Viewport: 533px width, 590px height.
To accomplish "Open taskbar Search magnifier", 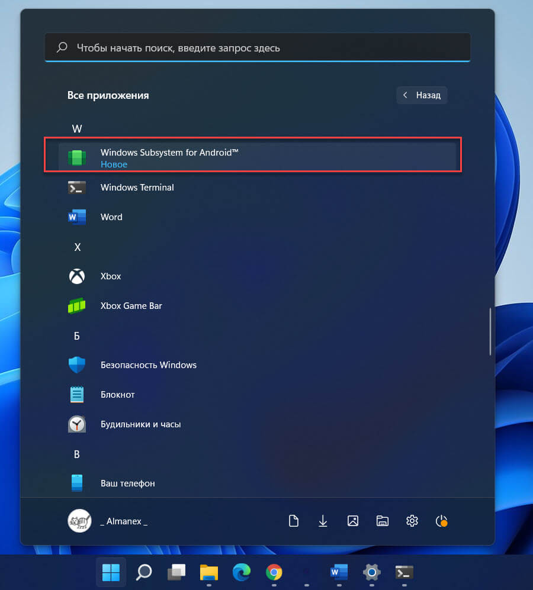I will pos(143,572).
